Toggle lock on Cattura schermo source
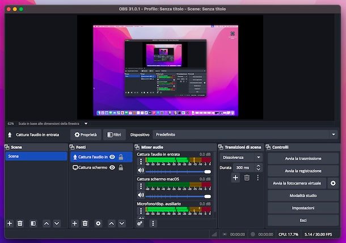The width and height of the screenshot is (346, 243). click(121, 168)
